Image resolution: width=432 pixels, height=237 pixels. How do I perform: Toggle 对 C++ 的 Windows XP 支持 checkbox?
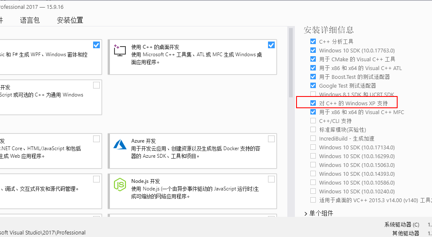313,103
